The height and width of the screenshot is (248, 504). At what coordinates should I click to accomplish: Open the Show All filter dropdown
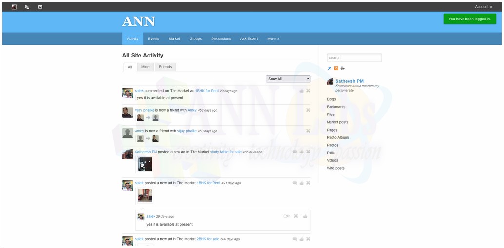(288, 79)
